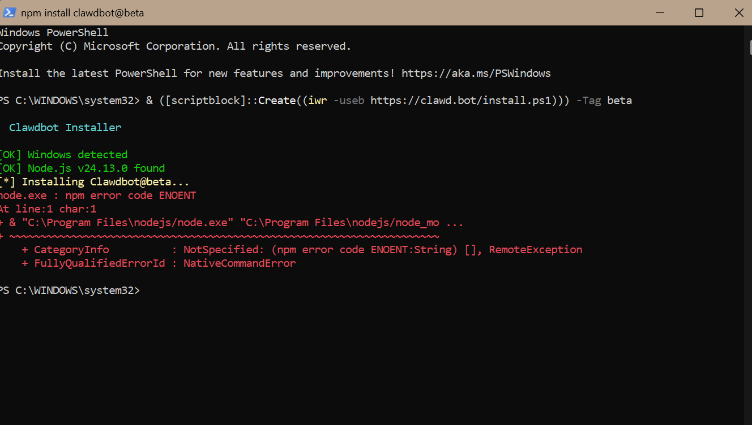Click the 'Node.js v24.13.0 found' line

(96, 168)
